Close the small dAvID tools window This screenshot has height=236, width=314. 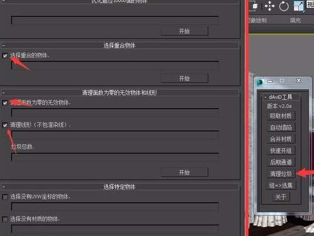point(299,81)
